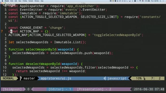Screen dimensions: 166x93
Task: Open the Profiles menu
Action: (25, 1)
